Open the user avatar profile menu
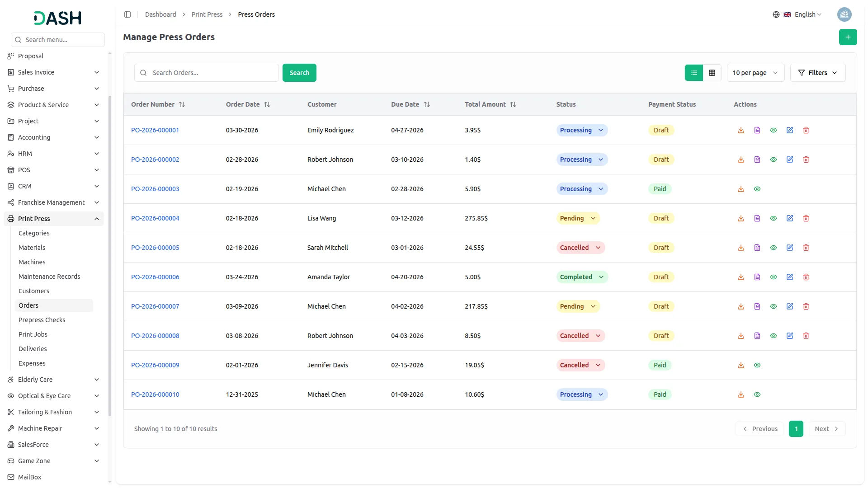This screenshot has width=868, height=488. tap(844, 14)
